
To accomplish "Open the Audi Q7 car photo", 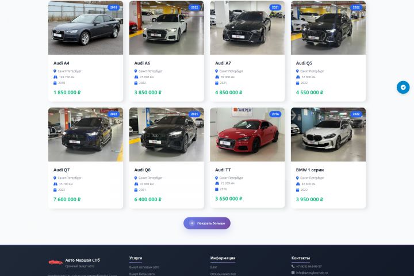I will (86, 135).
